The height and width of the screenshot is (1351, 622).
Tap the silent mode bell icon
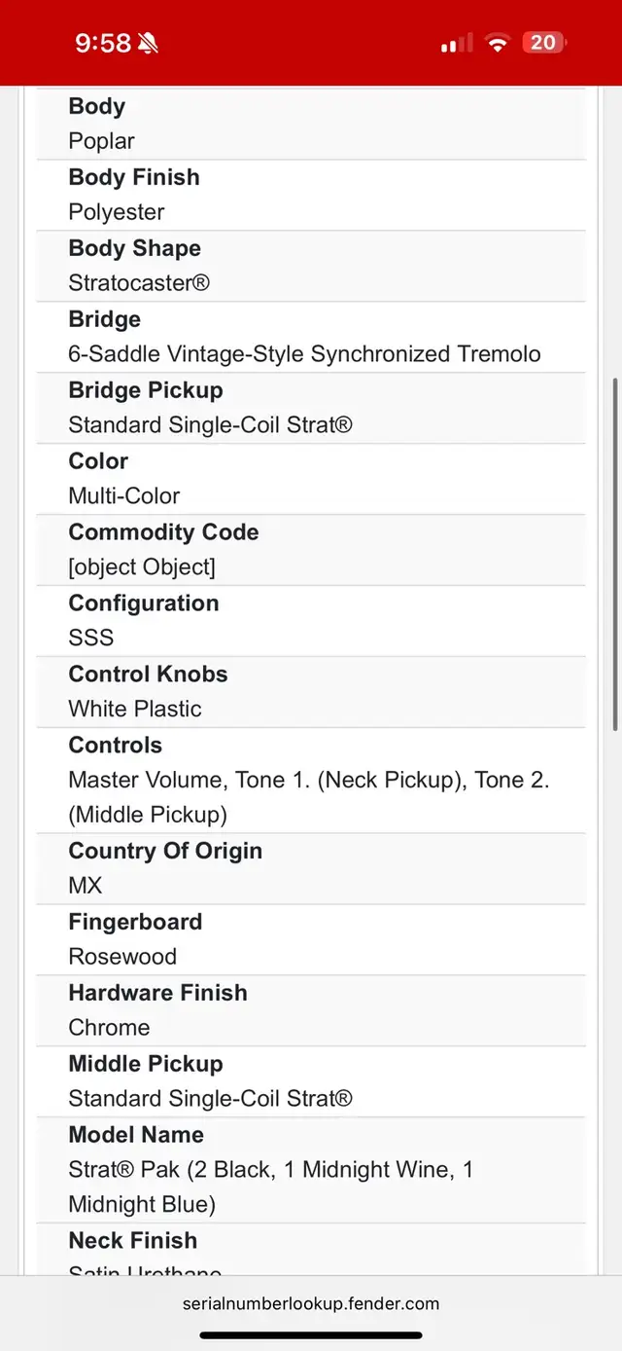pos(149,44)
